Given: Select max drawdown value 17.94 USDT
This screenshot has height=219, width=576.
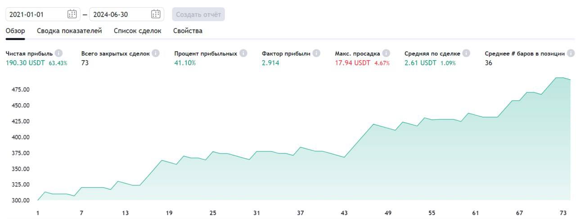Looking at the screenshot, I should click(x=352, y=63).
